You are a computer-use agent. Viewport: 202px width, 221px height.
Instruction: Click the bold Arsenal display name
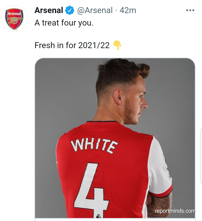[49, 10]
